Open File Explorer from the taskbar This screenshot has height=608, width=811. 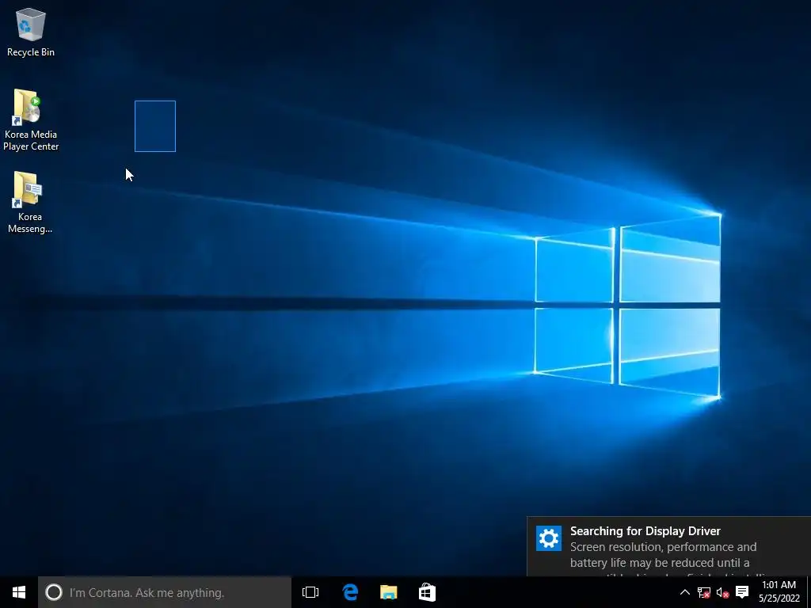click(x=388, y=592)
